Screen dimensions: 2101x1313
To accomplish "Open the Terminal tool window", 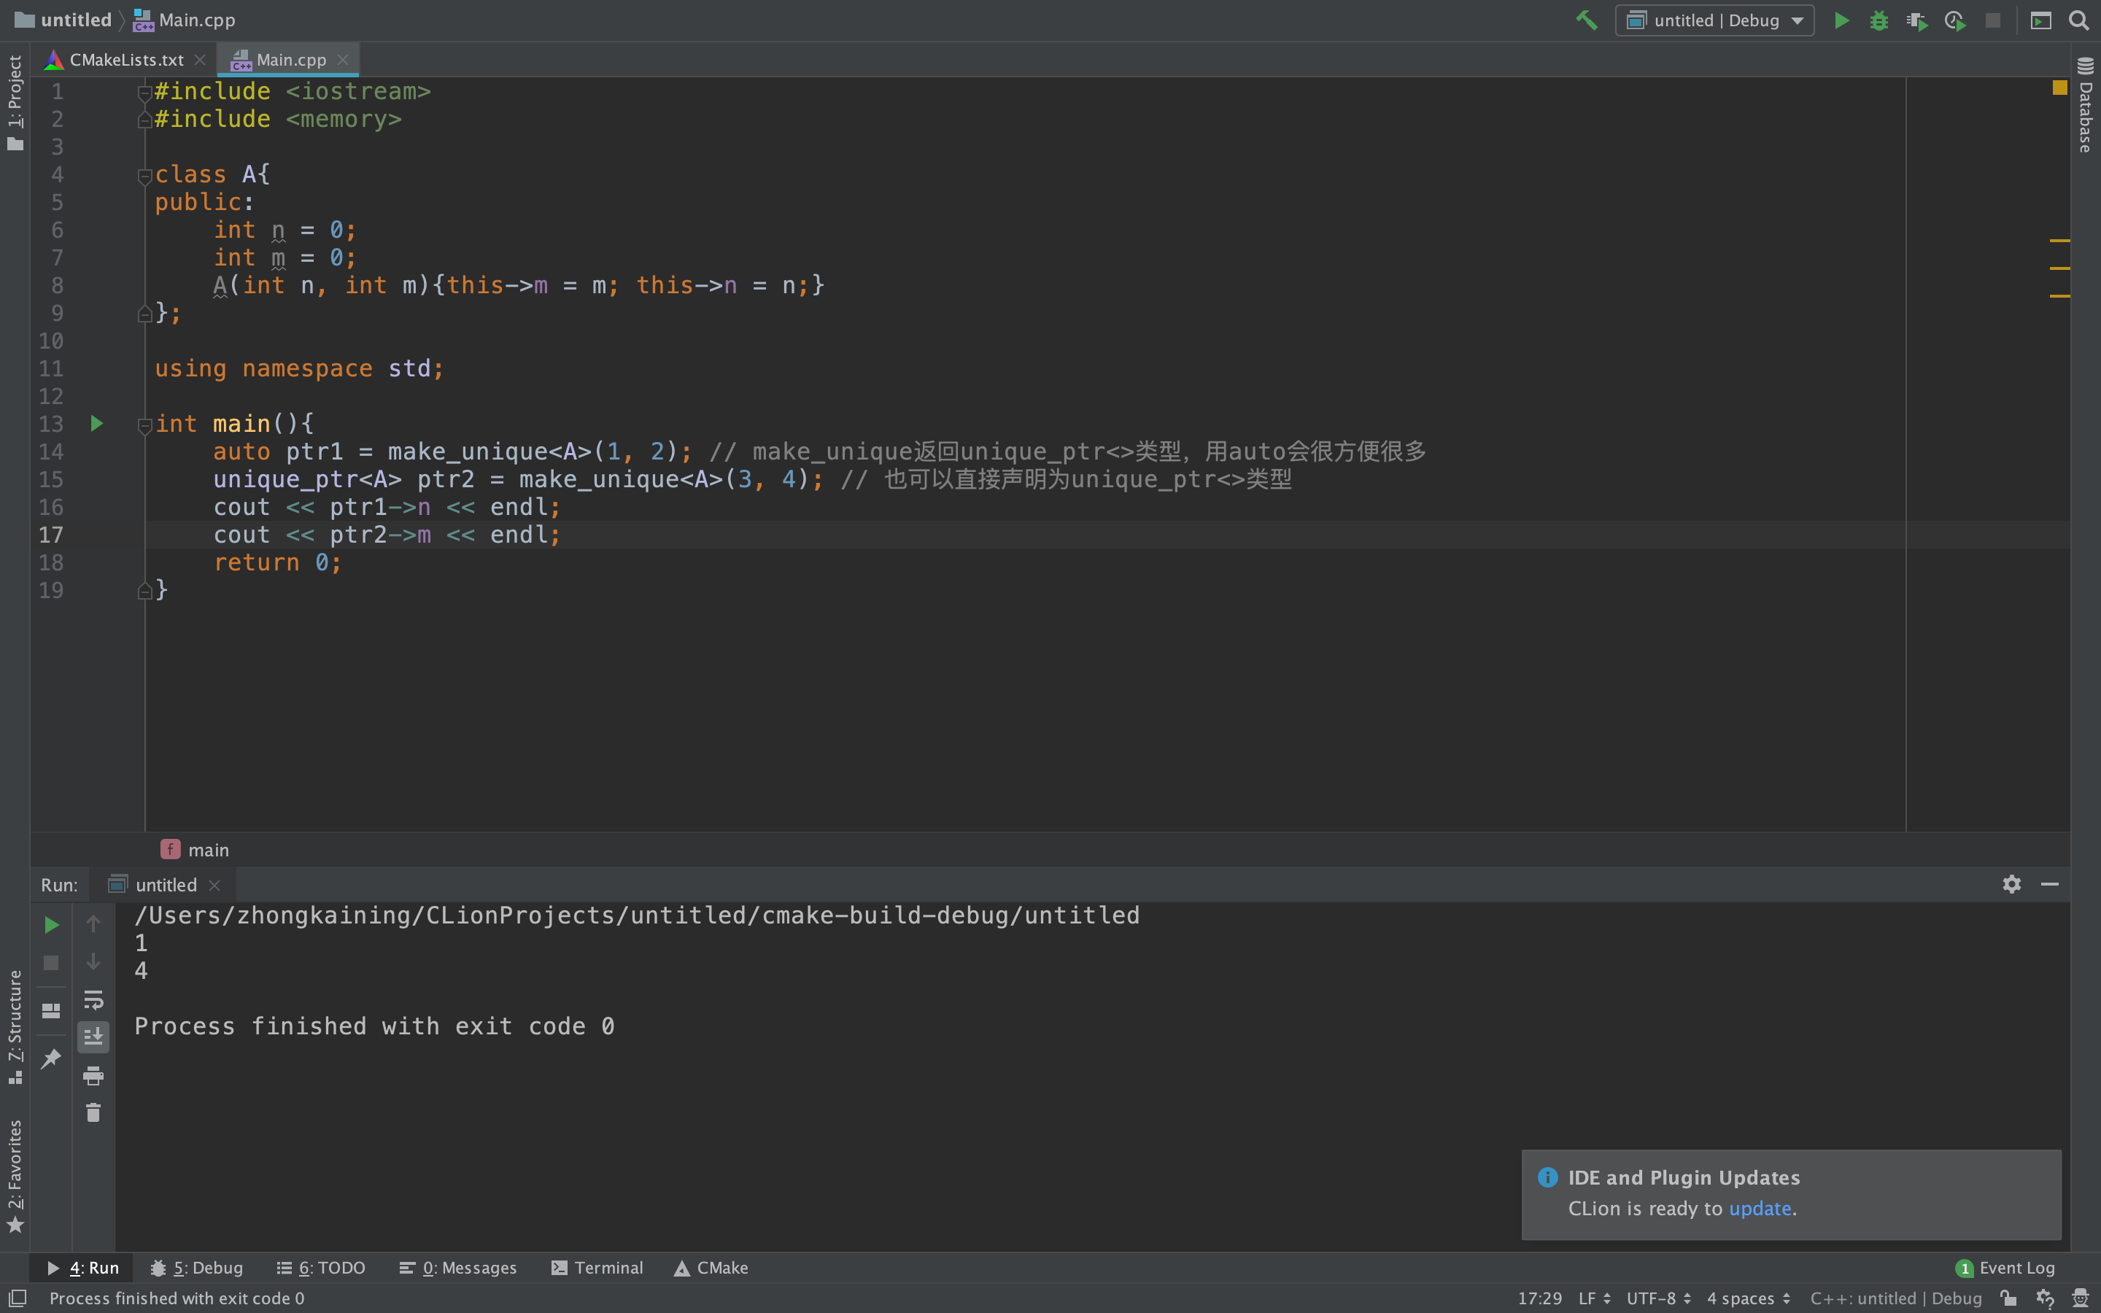I will tap(597, 1268).
